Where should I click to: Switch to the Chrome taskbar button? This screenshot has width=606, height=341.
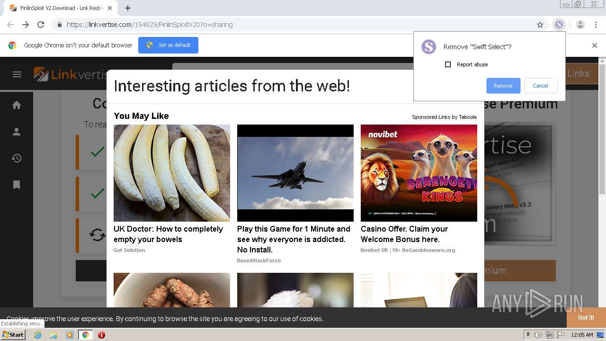[x=86, y=335]
